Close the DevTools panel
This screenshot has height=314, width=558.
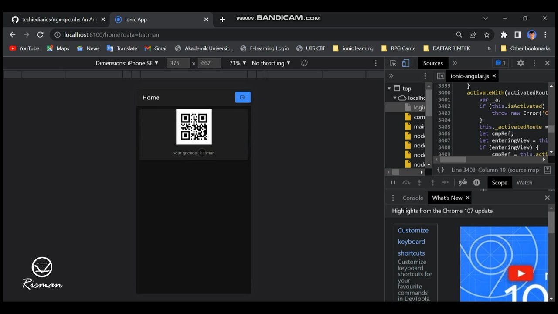(548, 63)
